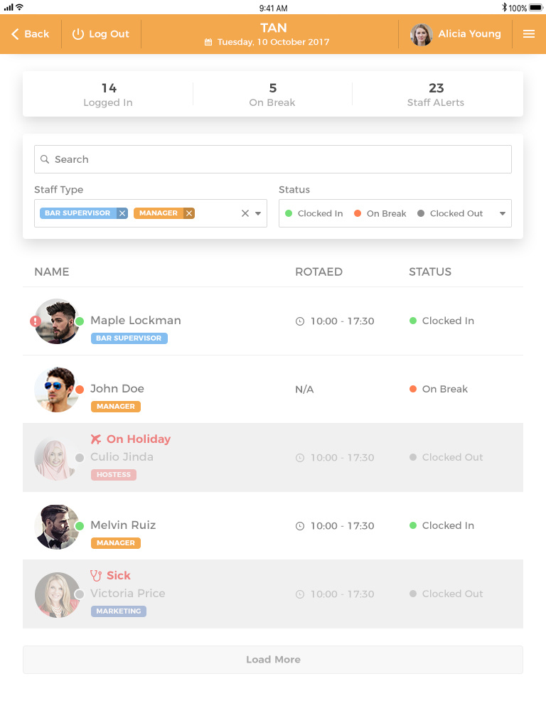Click the On Holiday airplane icon
Viewport: 546px width, 728px height.
pyautogui.click(x=96, y=439)
